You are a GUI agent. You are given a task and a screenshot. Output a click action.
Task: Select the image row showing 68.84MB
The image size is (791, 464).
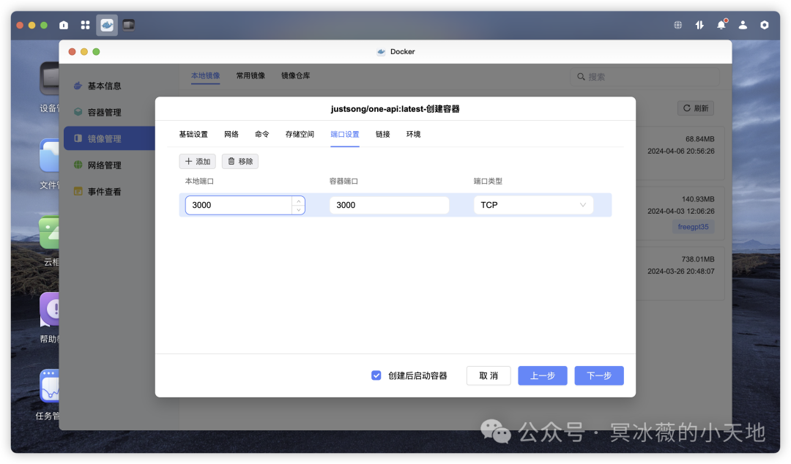coord(680,153)
